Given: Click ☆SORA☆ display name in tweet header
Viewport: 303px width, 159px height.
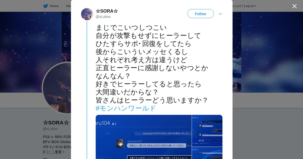Looking at the screenshot, I should pyautogui.click(x=107, y=11).
